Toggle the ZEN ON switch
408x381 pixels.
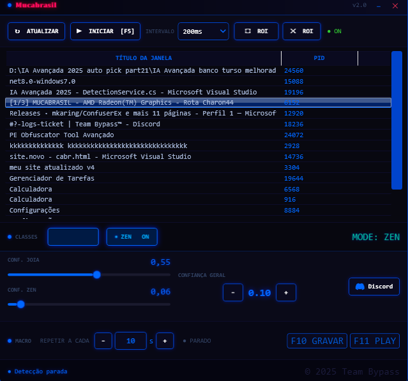[x=132, y=237]
